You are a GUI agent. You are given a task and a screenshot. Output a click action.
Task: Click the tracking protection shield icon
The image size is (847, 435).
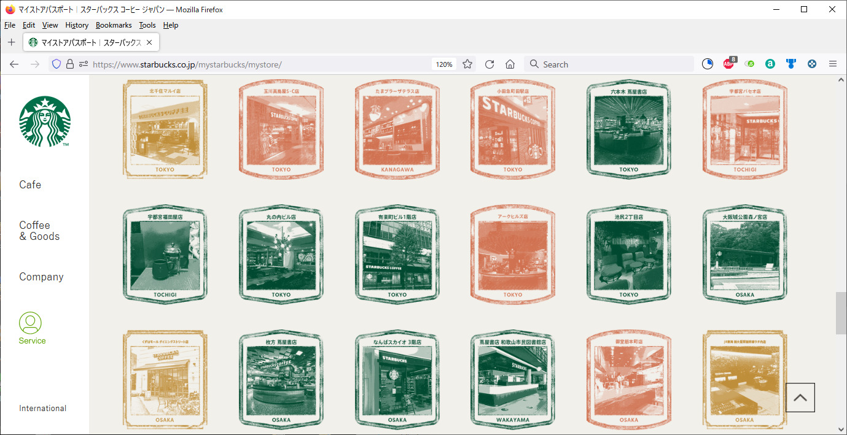(x=57, y=64)
